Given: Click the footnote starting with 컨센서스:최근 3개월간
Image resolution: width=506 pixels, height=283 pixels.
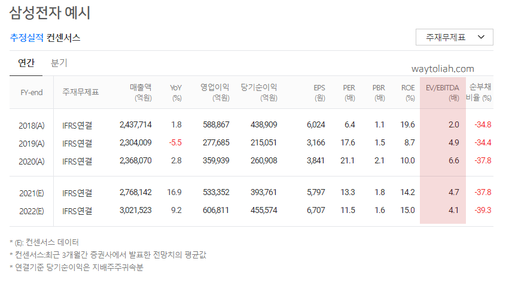Looking at the screenshot, I should (108, 255).
